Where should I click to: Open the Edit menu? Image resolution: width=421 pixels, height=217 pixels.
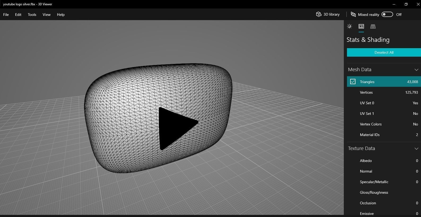point(18,15)
